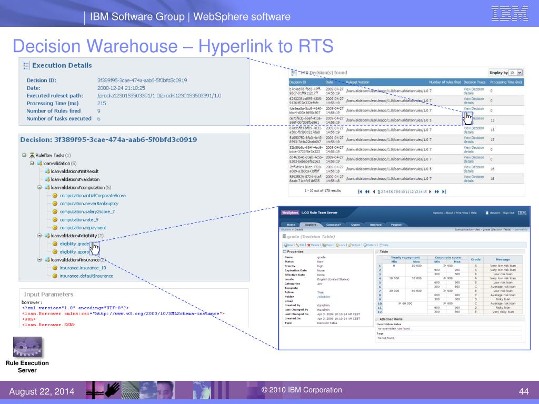Viewport: 539px width, 404px height.
Task: Click the About link in the header
Action: pos(449,213)
